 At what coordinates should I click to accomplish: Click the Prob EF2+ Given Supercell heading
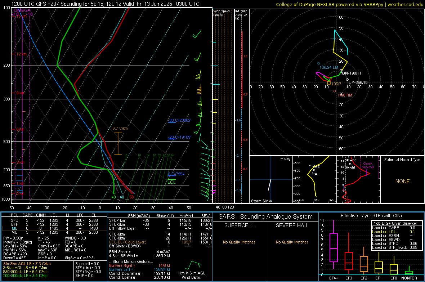click(395, 223)
